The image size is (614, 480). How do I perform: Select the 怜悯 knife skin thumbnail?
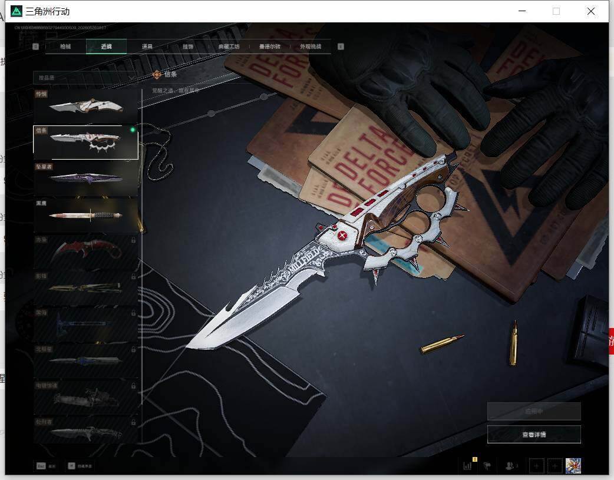pos(86,107)
